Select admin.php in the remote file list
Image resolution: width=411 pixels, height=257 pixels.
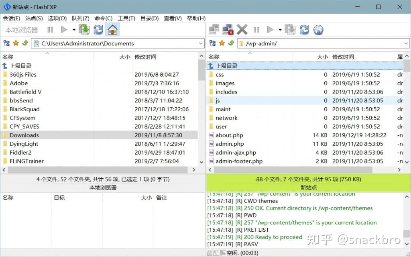coord(229,144)
